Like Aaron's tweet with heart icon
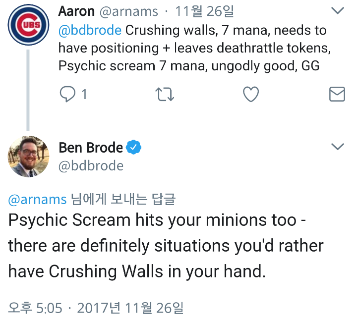The image size is (357, 321). coord(252,94)
